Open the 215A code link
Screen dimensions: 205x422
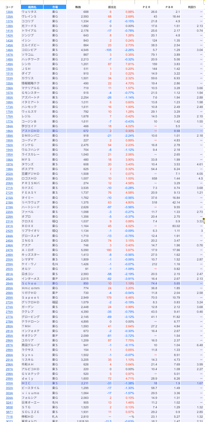pyautogui.click(x=9, y=197)
